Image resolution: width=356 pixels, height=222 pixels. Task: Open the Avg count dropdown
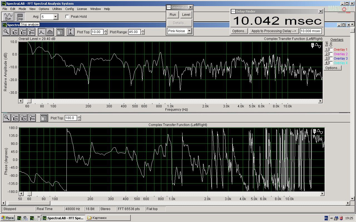[x=55, y=17]
